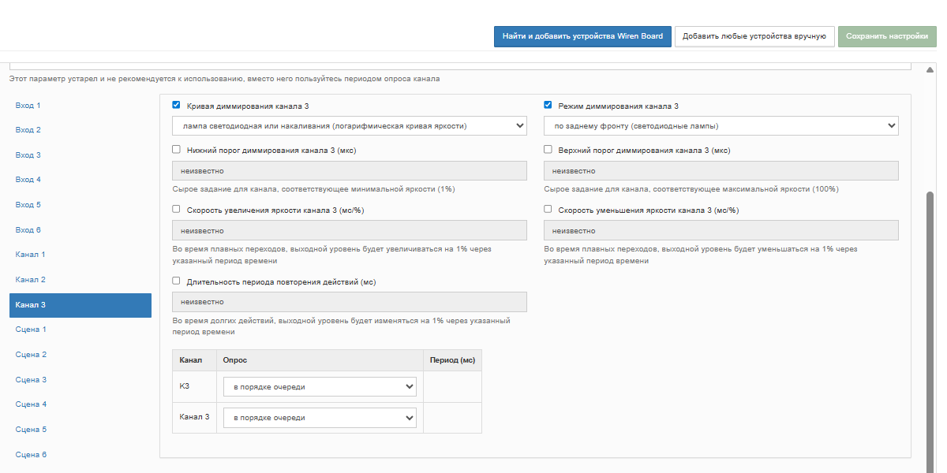Enable 'Длительность периода повторения действий' checkbox

[x=177, y=281]
